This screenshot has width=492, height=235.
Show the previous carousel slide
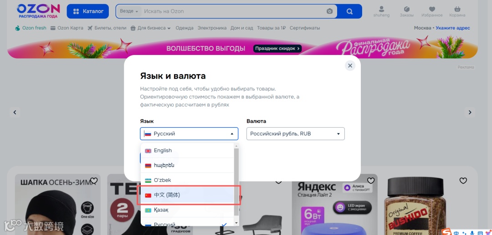[15, 112]
